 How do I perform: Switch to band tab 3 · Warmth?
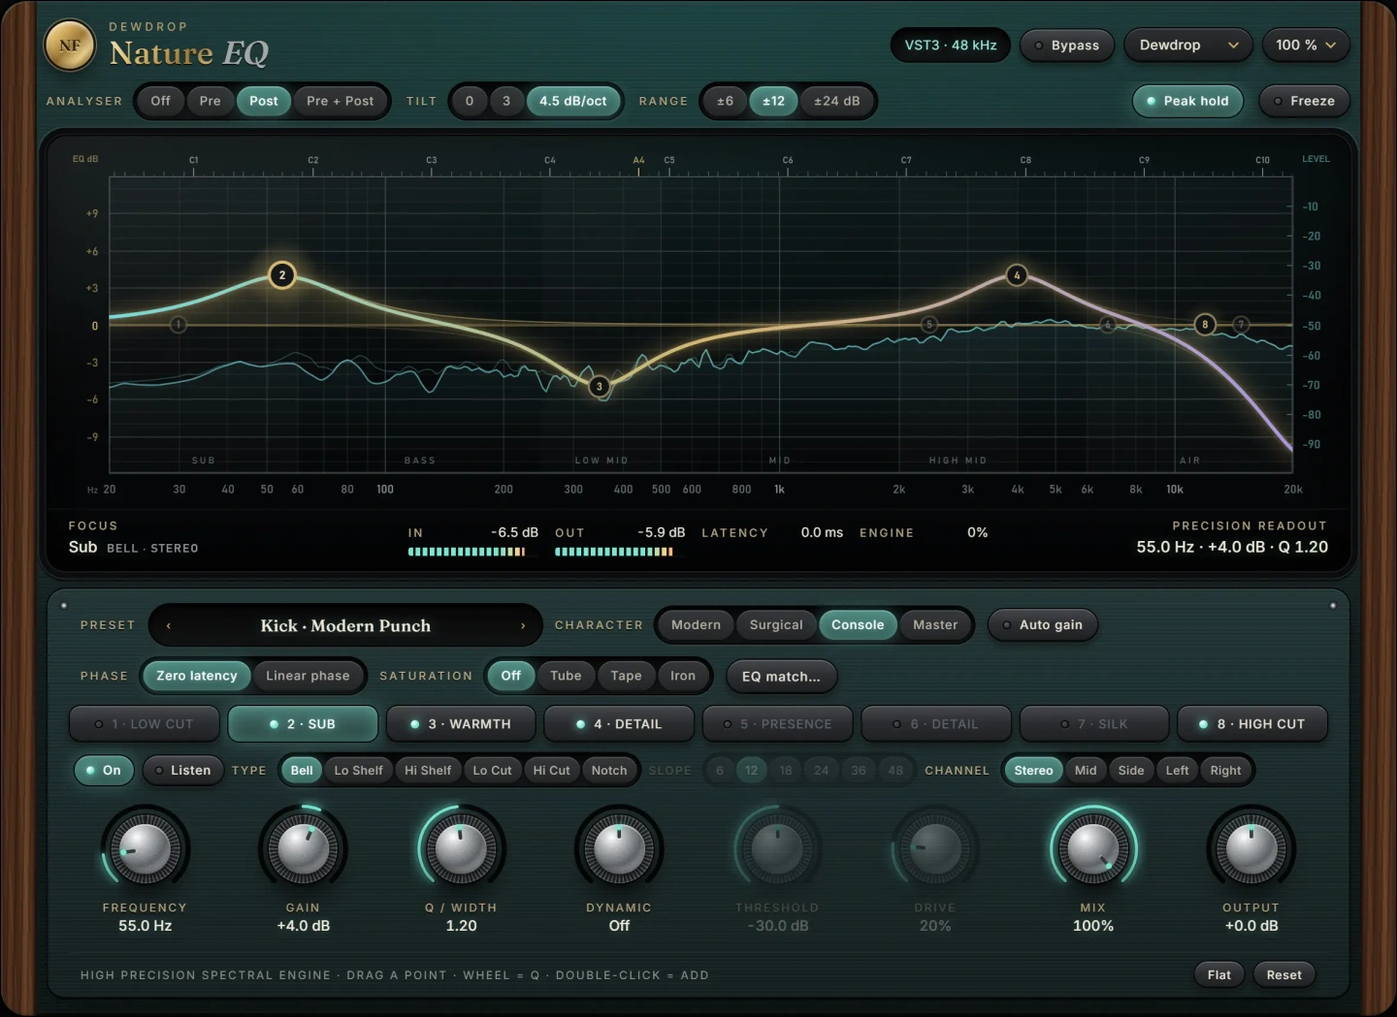pos(461,724)
